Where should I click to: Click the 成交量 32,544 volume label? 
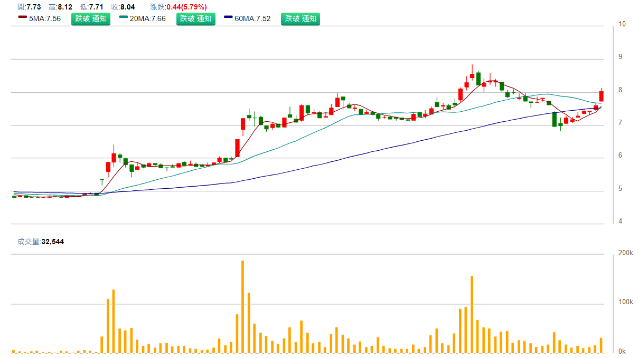[x=41, y=241]
